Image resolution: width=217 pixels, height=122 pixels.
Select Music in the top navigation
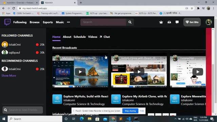click(60, 22)
